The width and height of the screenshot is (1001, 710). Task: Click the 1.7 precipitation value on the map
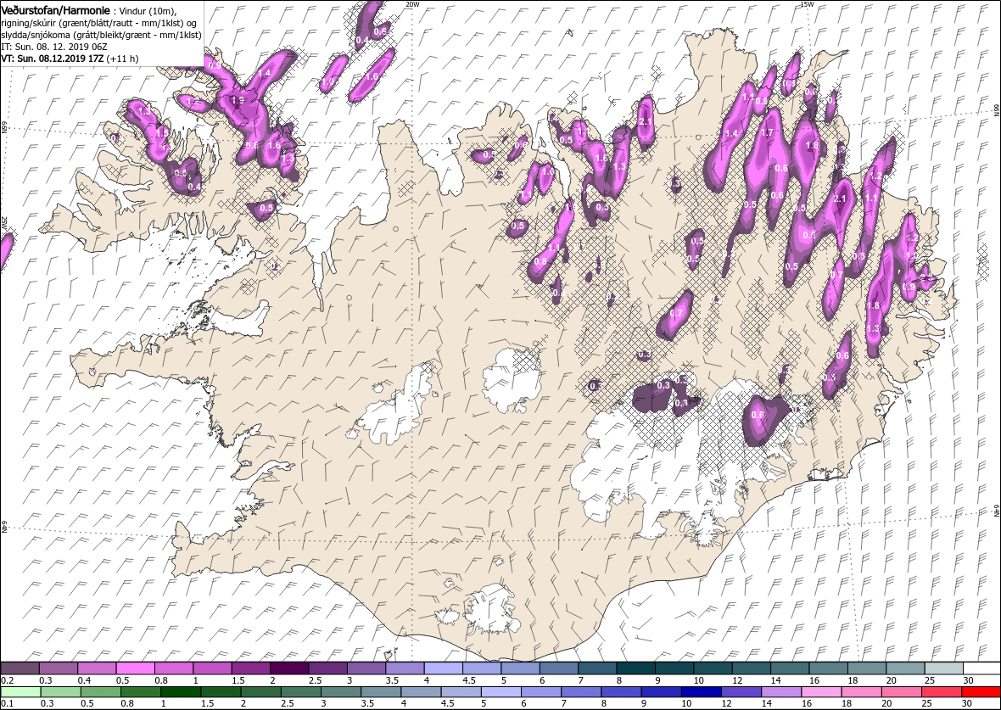click(768, 133)
